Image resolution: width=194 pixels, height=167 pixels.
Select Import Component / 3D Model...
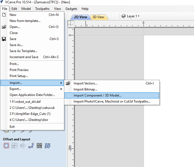coord(112,95)
